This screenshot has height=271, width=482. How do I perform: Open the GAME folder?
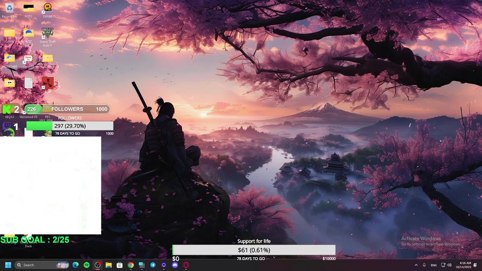point(9,35)
